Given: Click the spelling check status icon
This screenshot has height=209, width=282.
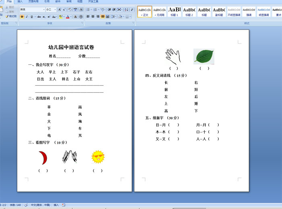Looking at the screenshot, I should click(x=26, y=205).
